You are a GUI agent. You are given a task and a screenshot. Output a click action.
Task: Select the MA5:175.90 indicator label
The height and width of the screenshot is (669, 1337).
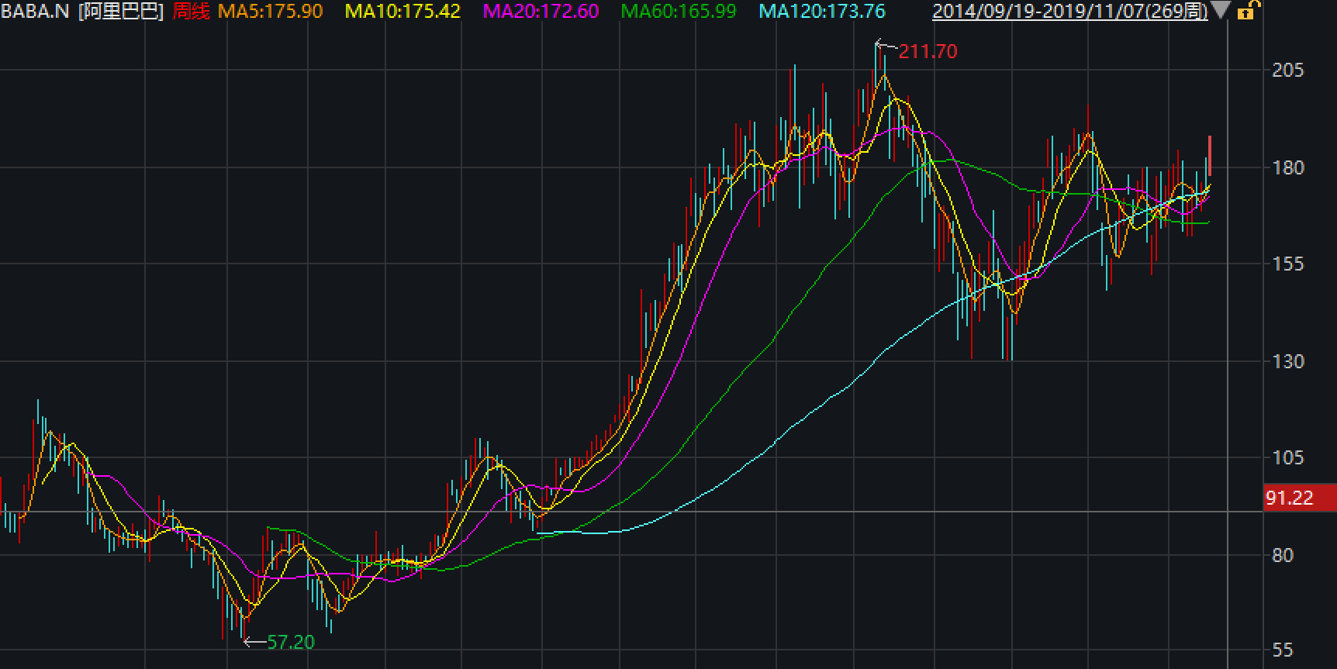(x=270, y=12)
